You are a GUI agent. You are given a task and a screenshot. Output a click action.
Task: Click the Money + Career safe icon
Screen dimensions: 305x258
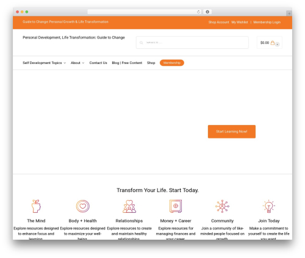[176, 206]
